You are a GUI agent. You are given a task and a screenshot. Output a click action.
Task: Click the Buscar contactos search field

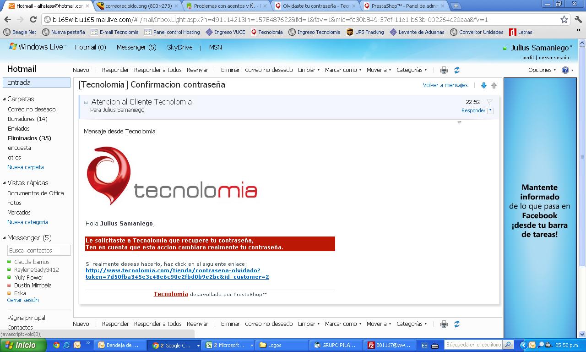click(39, 251)
